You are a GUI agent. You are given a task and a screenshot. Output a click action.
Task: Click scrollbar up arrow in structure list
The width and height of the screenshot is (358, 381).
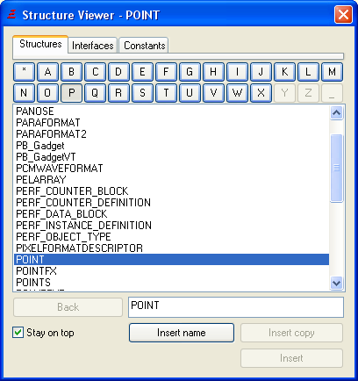[x=337, y=112]
